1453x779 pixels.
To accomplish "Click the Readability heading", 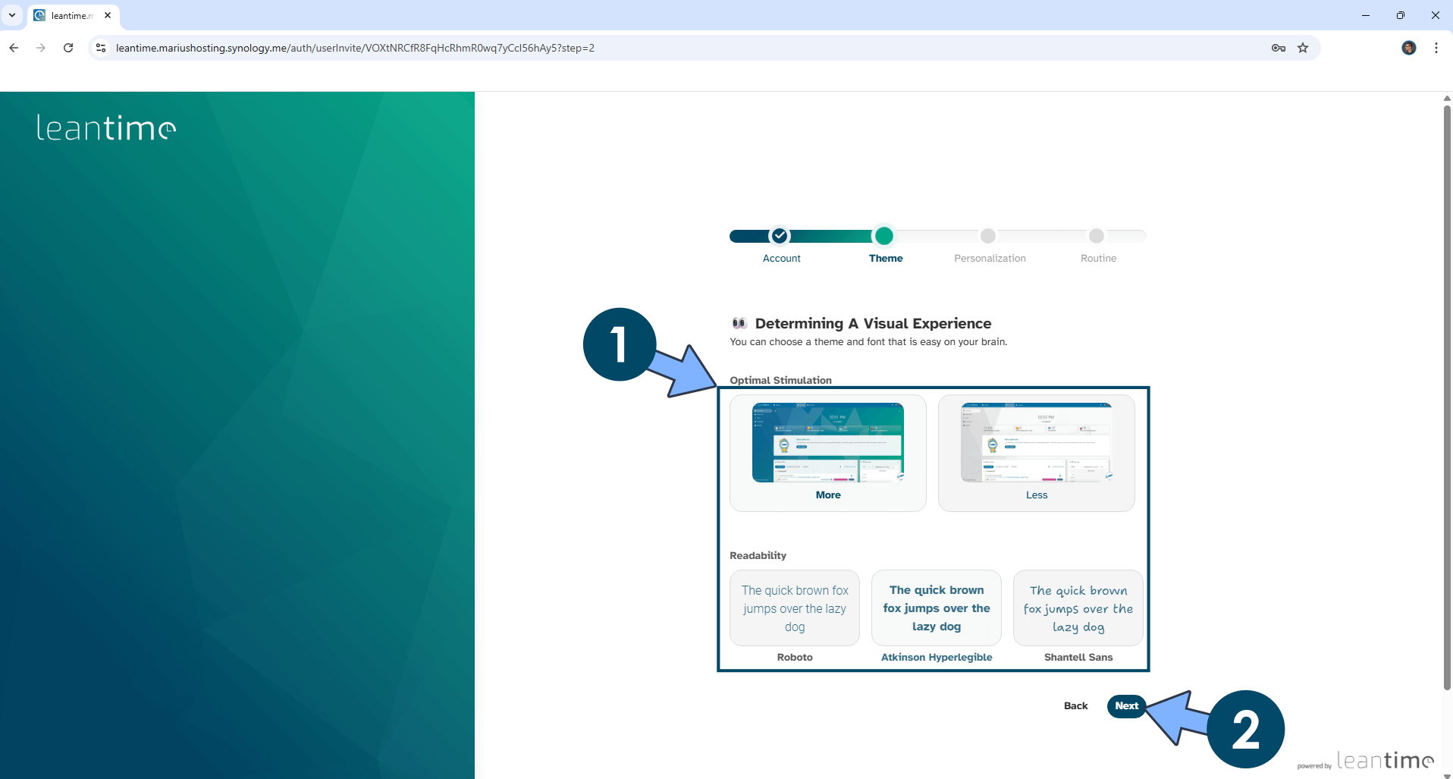I will click(758, 556).
